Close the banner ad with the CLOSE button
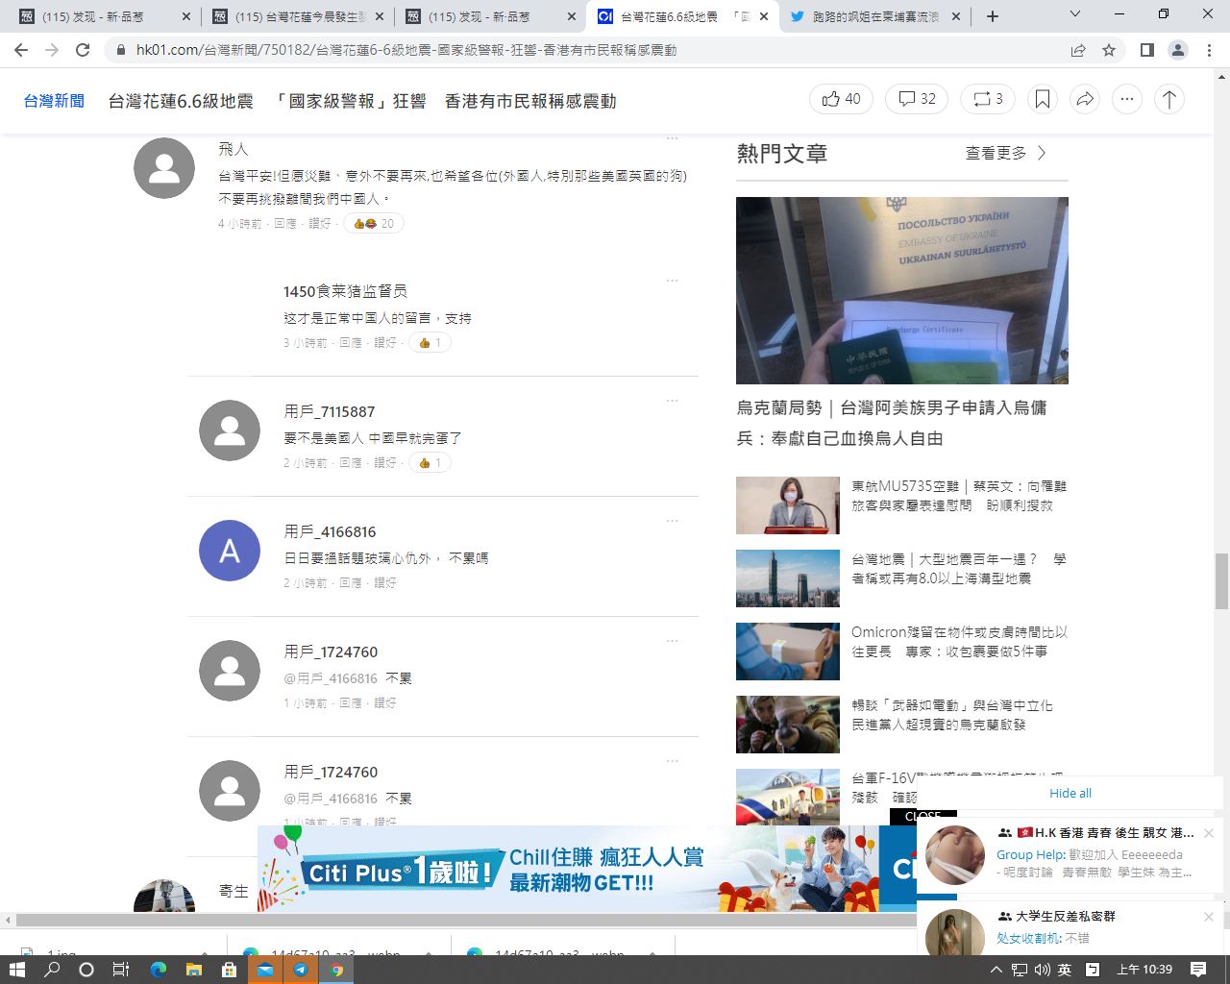Image resolution: width=1230 pixels, height=984 pixels. tap(922, 817)
